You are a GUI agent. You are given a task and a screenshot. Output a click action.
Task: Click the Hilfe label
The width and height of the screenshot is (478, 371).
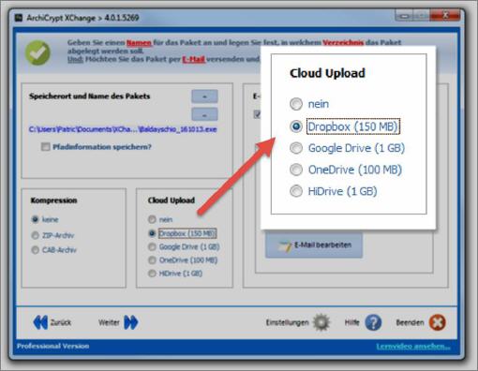click(351, 322)
